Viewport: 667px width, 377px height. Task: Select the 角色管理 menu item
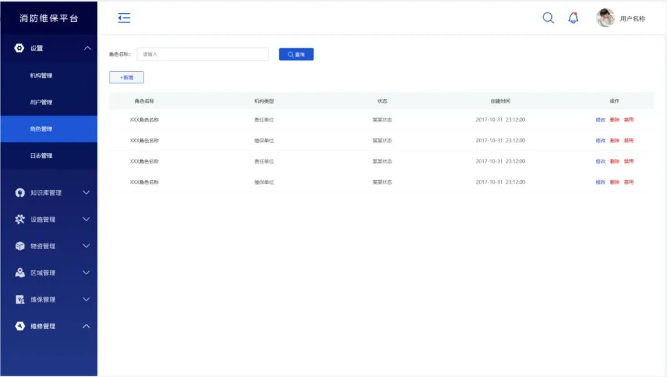coord(48,129)
